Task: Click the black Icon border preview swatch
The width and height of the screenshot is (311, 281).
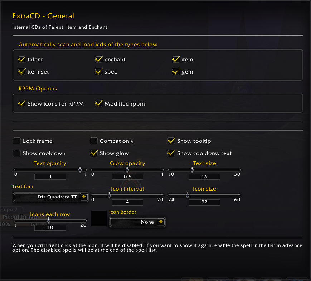Action: pyautogui.click(x=99, y=219)
